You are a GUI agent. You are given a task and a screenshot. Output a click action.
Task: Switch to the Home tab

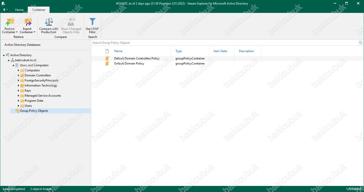point(19,10)
